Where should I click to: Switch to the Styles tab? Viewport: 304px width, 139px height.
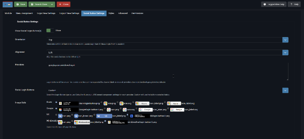[111, 13]
